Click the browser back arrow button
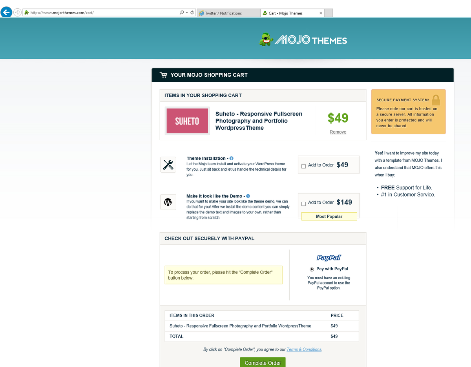 point(6,12)
